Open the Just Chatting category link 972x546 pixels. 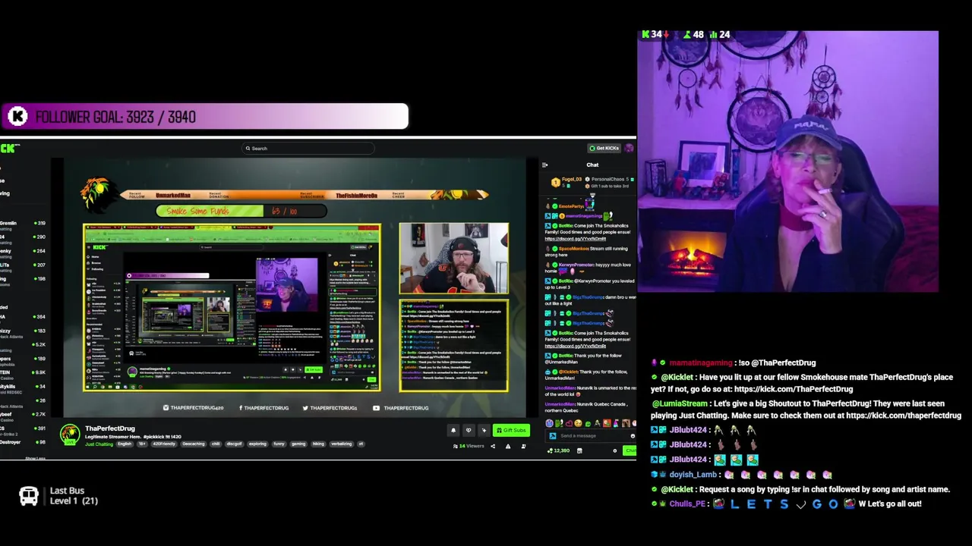coord(99,444)
